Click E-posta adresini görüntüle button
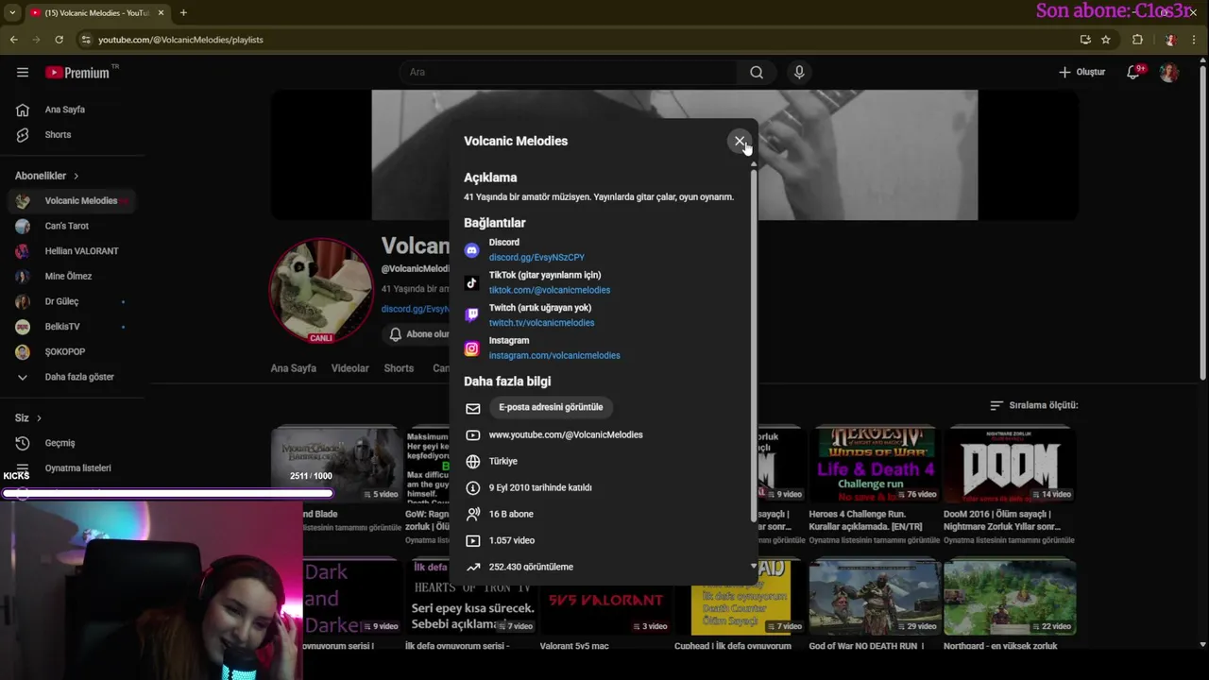The width and height of the screenshot is (1209, 680). point(551,407)
